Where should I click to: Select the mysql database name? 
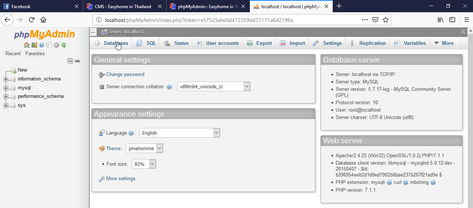coord(24,88)
